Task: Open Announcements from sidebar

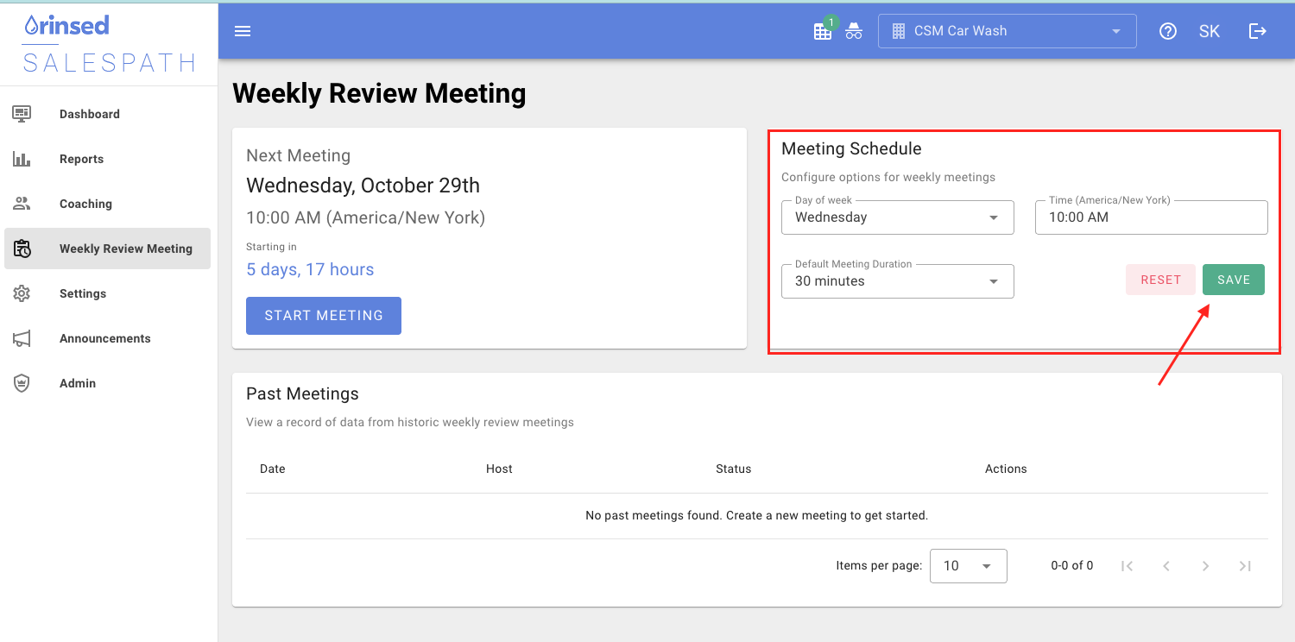Action: tap(107, 338)
